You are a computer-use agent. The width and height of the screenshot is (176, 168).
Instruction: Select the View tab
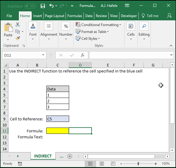114,16
